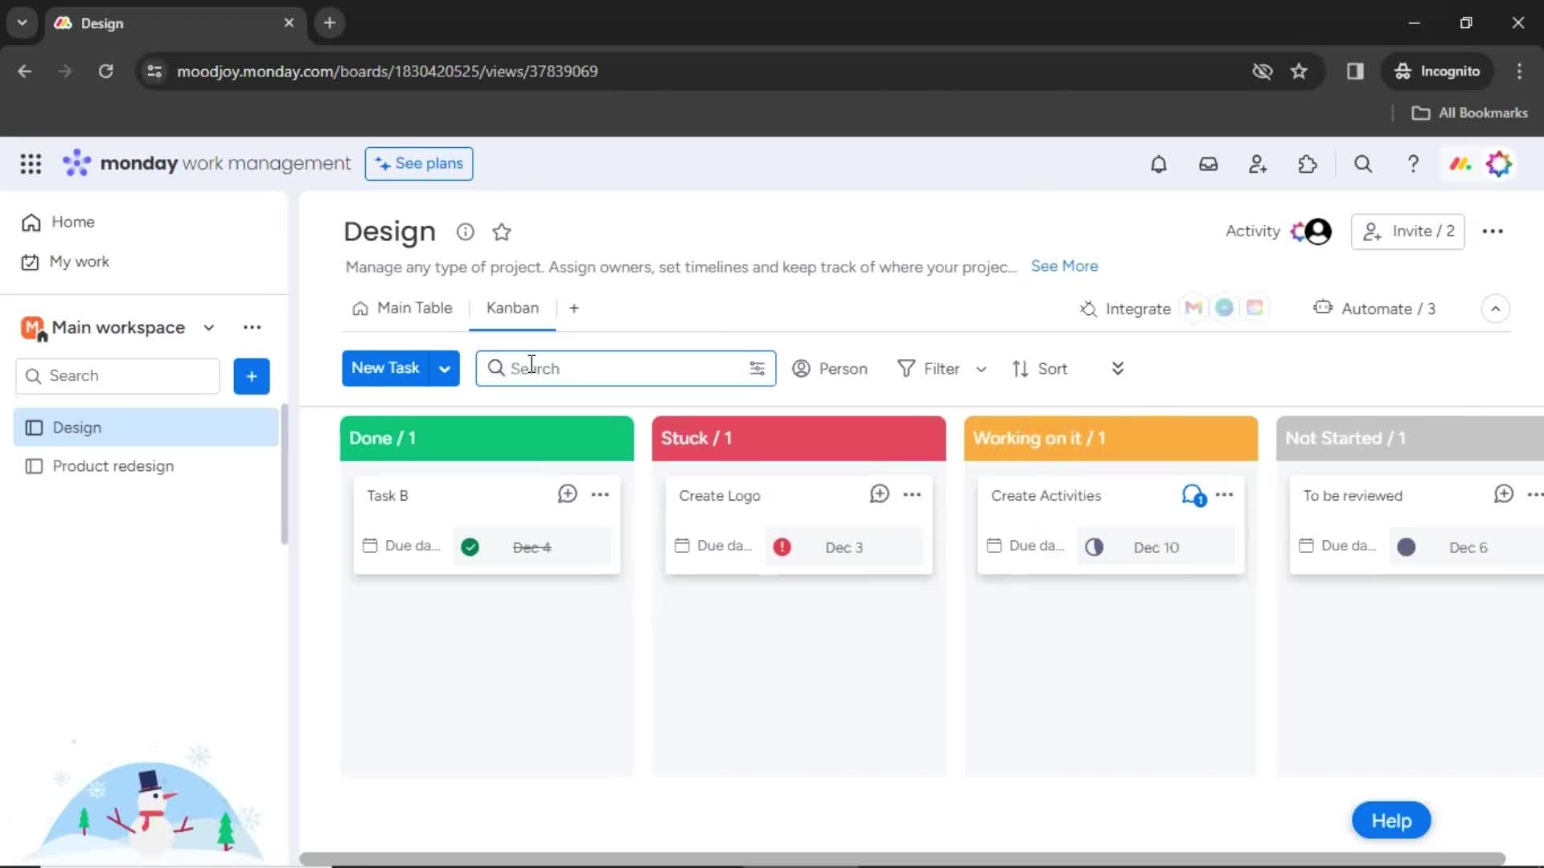Click the Search input field

tap(626, 368)
